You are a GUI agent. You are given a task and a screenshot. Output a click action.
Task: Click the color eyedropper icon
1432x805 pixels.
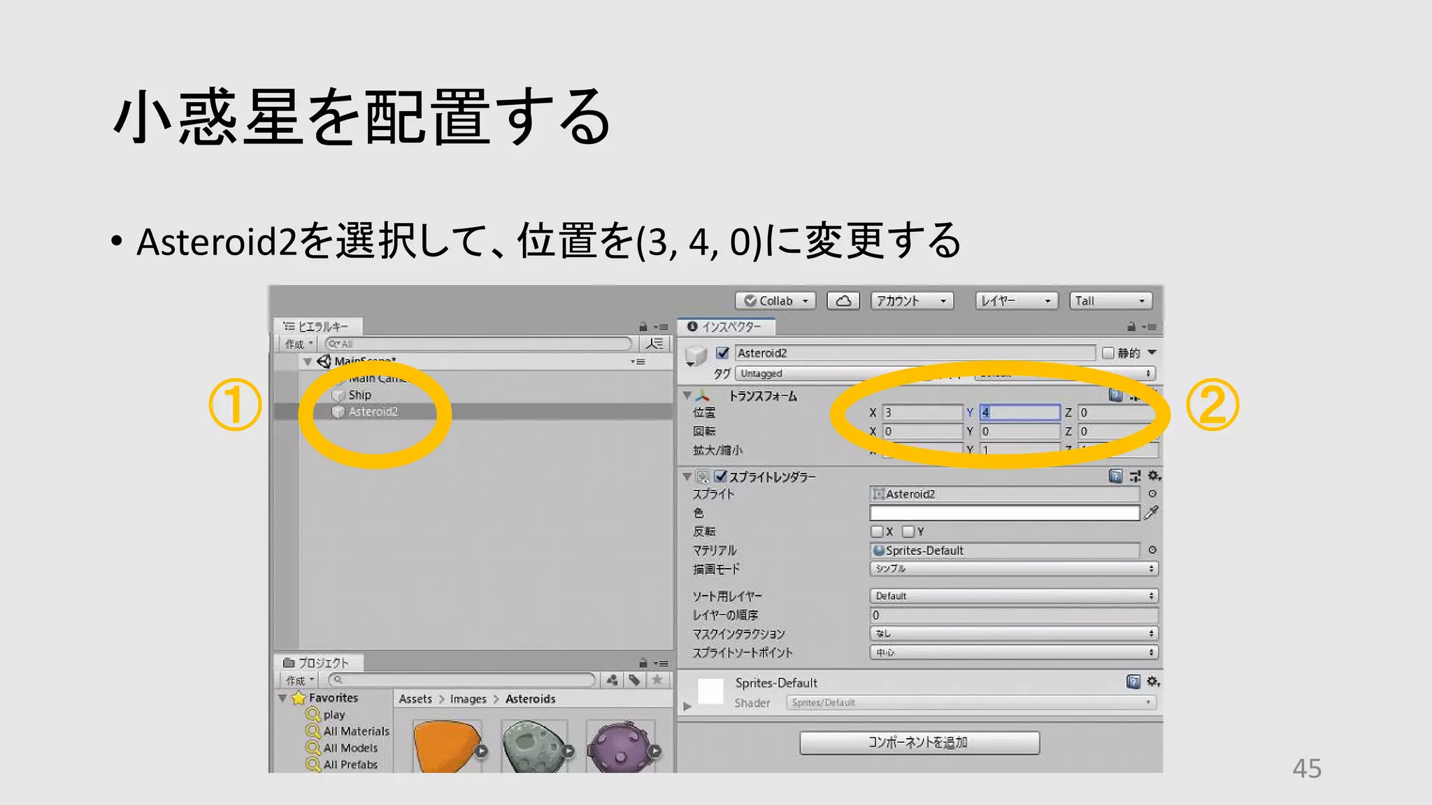pos(1151,514)
